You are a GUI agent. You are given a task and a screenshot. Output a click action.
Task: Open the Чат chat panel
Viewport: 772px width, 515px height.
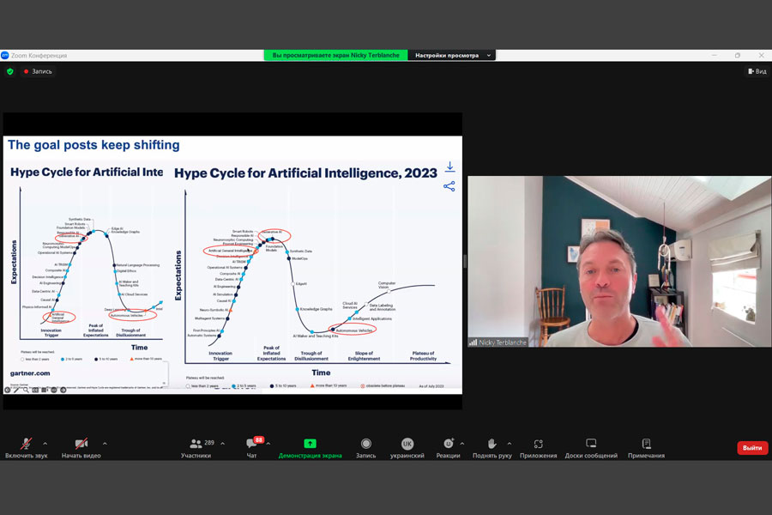tap(252, 448)
